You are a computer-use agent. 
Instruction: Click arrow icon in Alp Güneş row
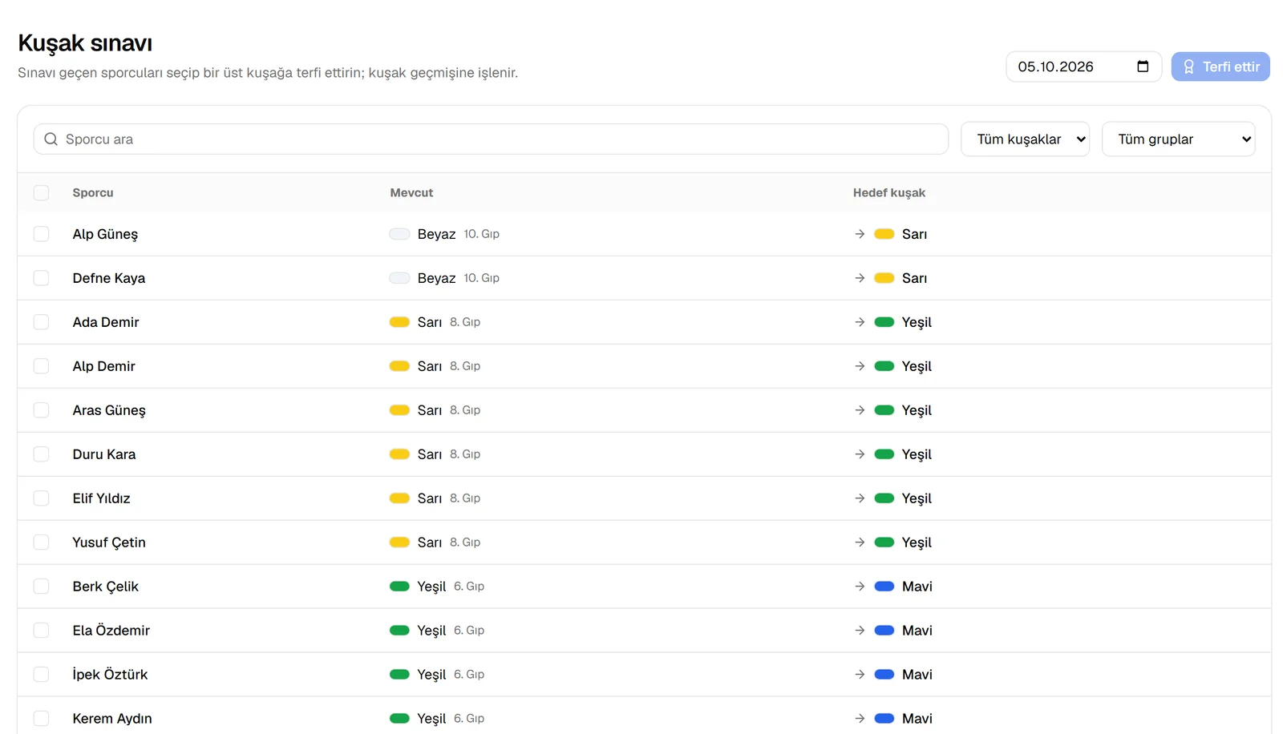(860, 234)
